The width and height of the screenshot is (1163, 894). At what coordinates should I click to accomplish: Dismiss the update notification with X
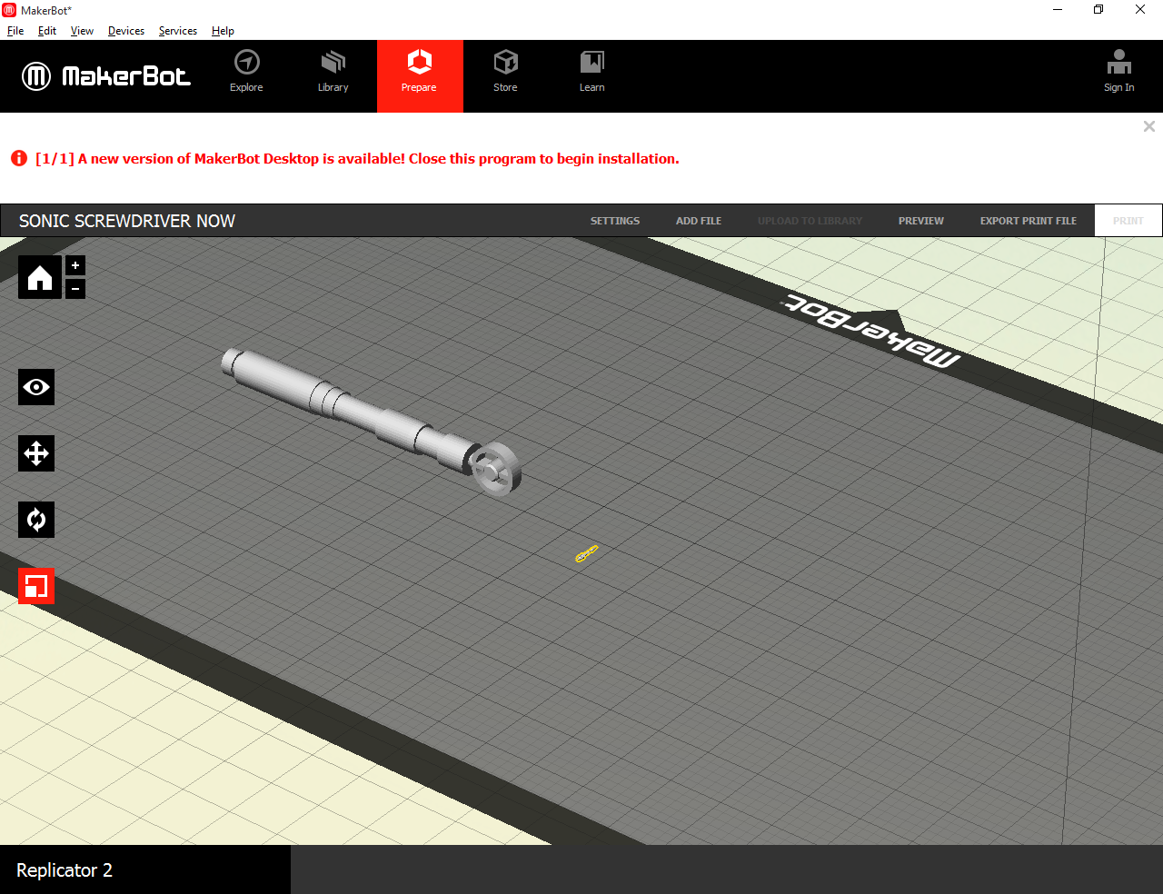1149,126
